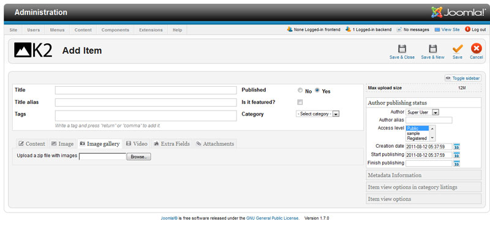The height and width of the screenshot is (243, 490).
Task: Click the red Cancel icon
Action: pos(477,48)
